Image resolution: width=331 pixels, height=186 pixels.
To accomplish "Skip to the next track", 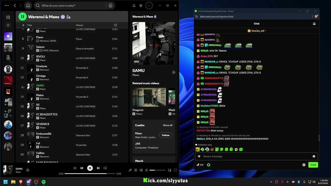I will [98, 168].
